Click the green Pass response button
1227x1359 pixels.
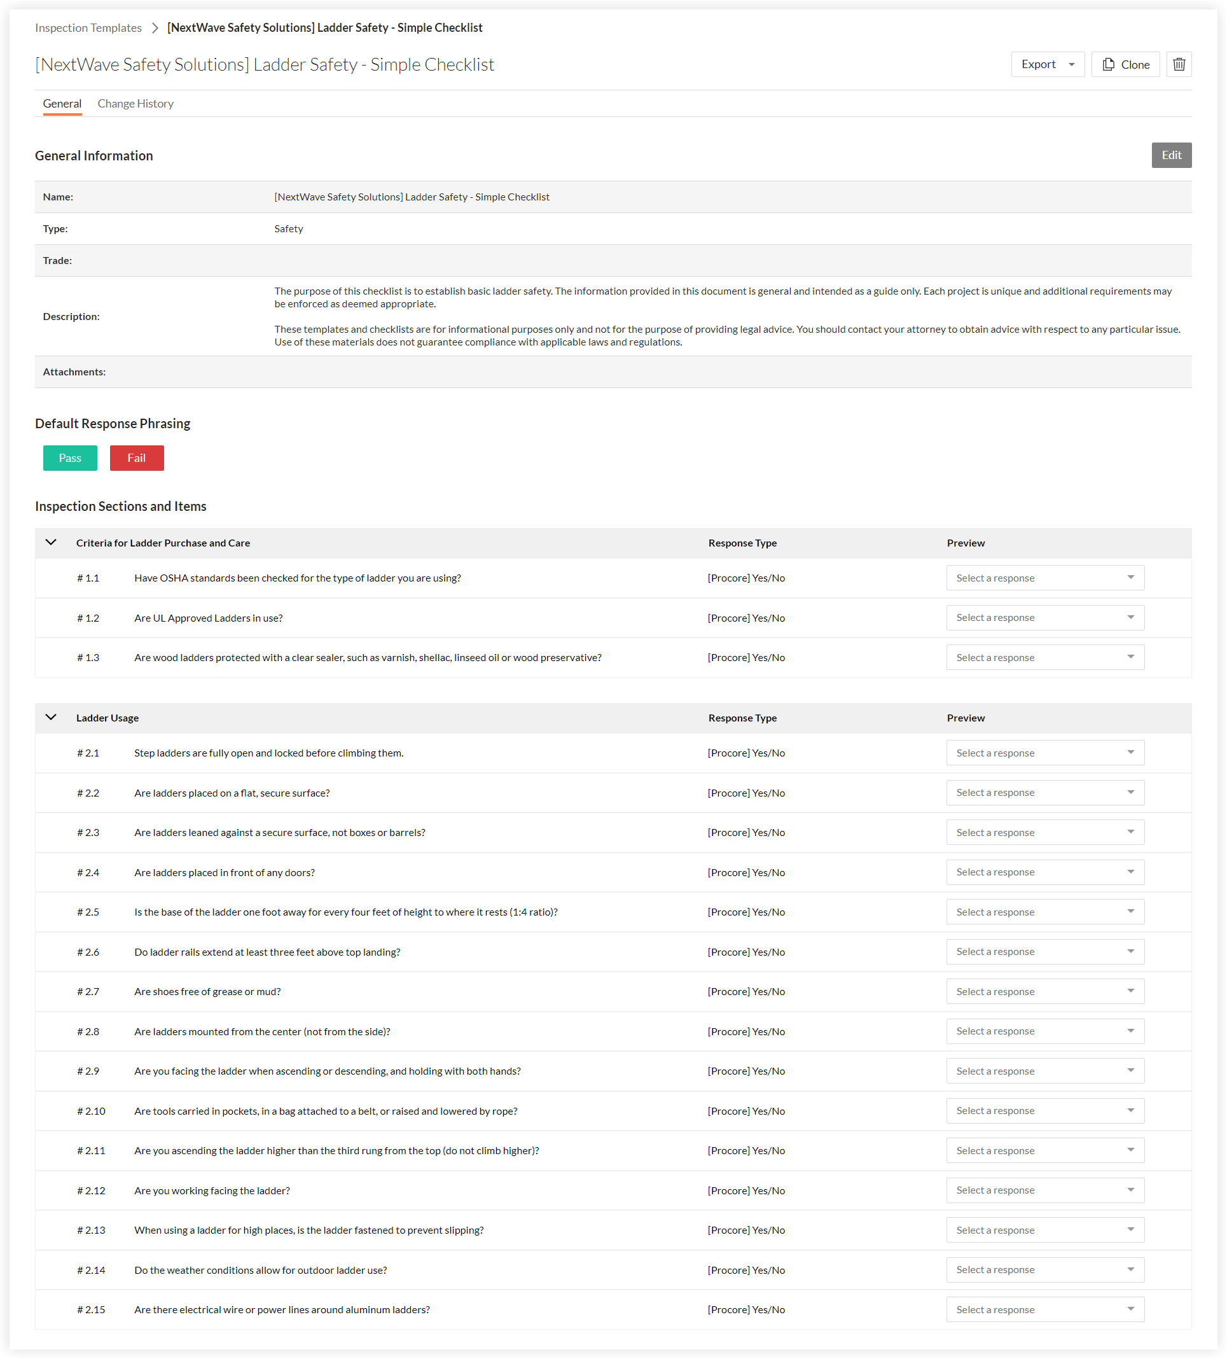coord(70,457)
